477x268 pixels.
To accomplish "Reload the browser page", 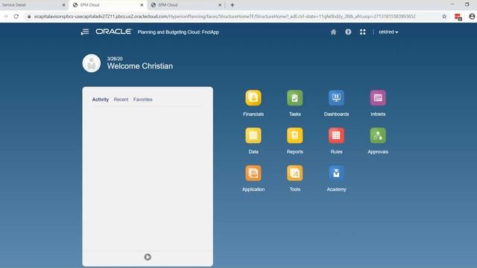I will coord(16,16).
